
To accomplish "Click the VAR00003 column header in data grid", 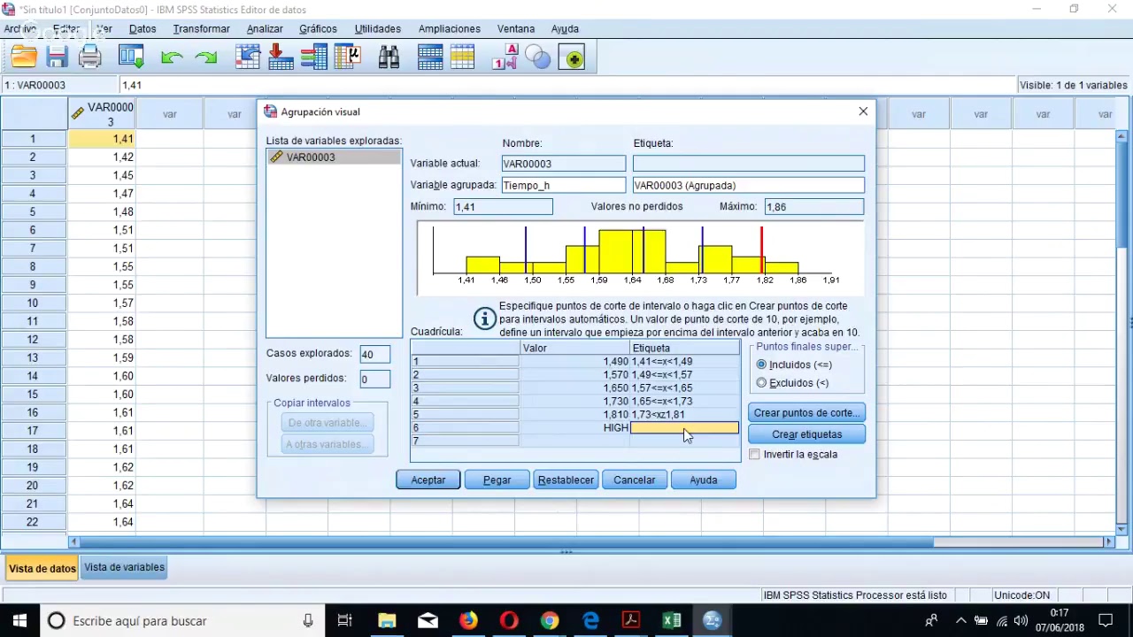I will [102, 114].
